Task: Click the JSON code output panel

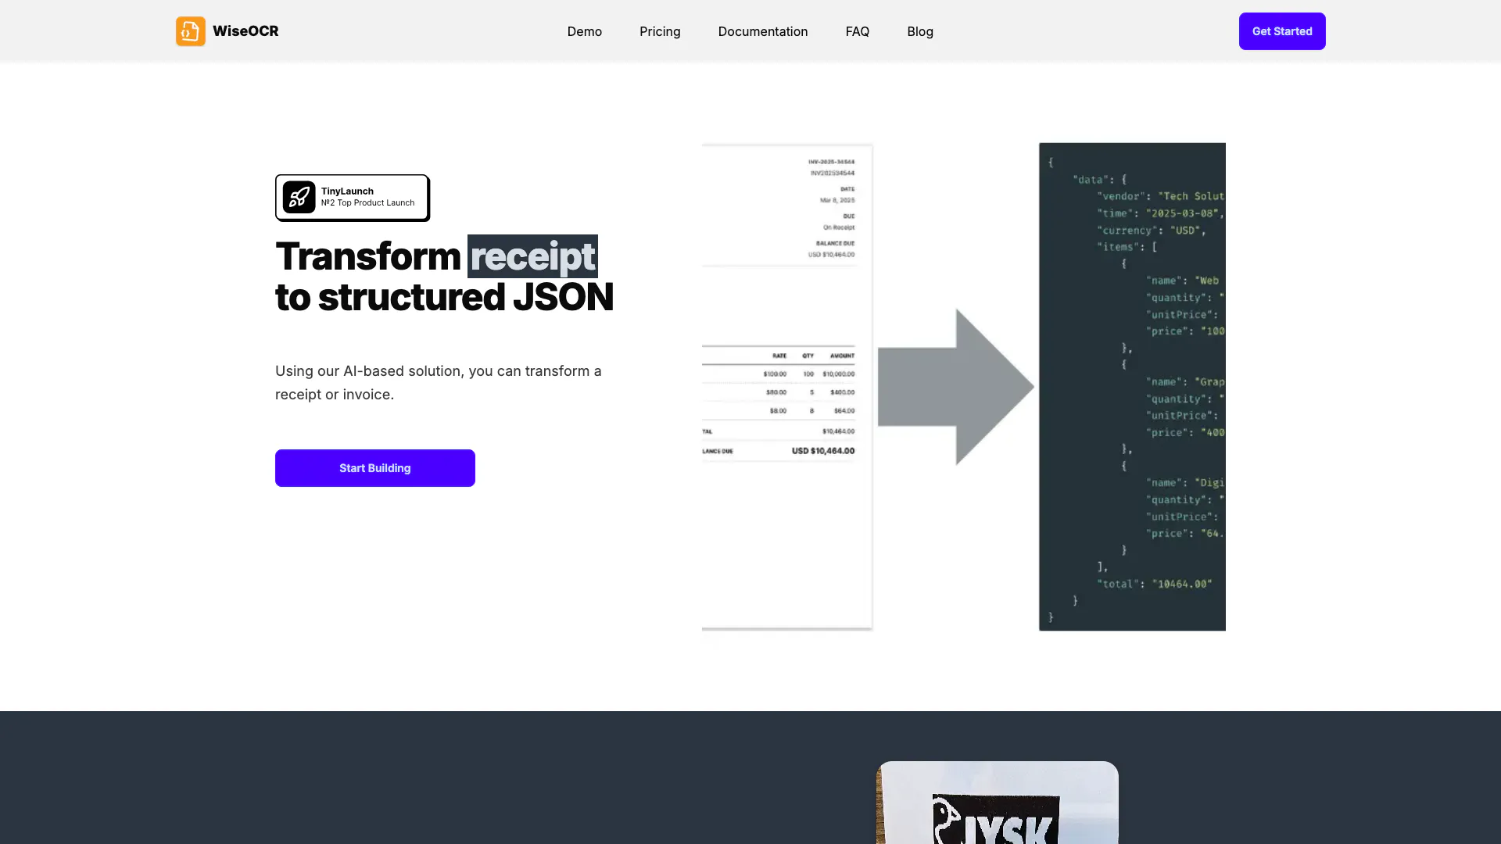Action: click(1131, 387)
